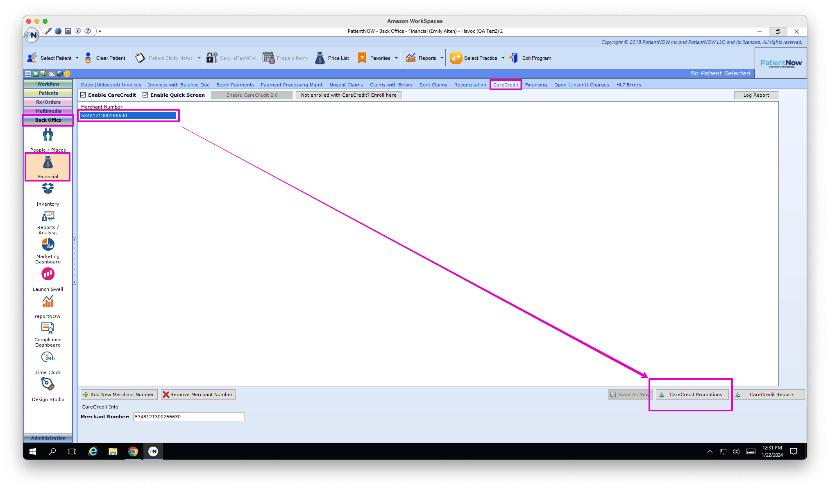Toggle the Enable Quick Screen checkbox

[x=145, y=95]
